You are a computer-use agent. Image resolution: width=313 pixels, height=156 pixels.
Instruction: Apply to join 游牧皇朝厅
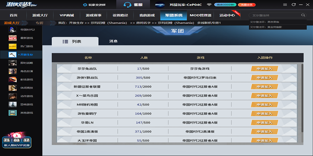click(x=264, y=114)
